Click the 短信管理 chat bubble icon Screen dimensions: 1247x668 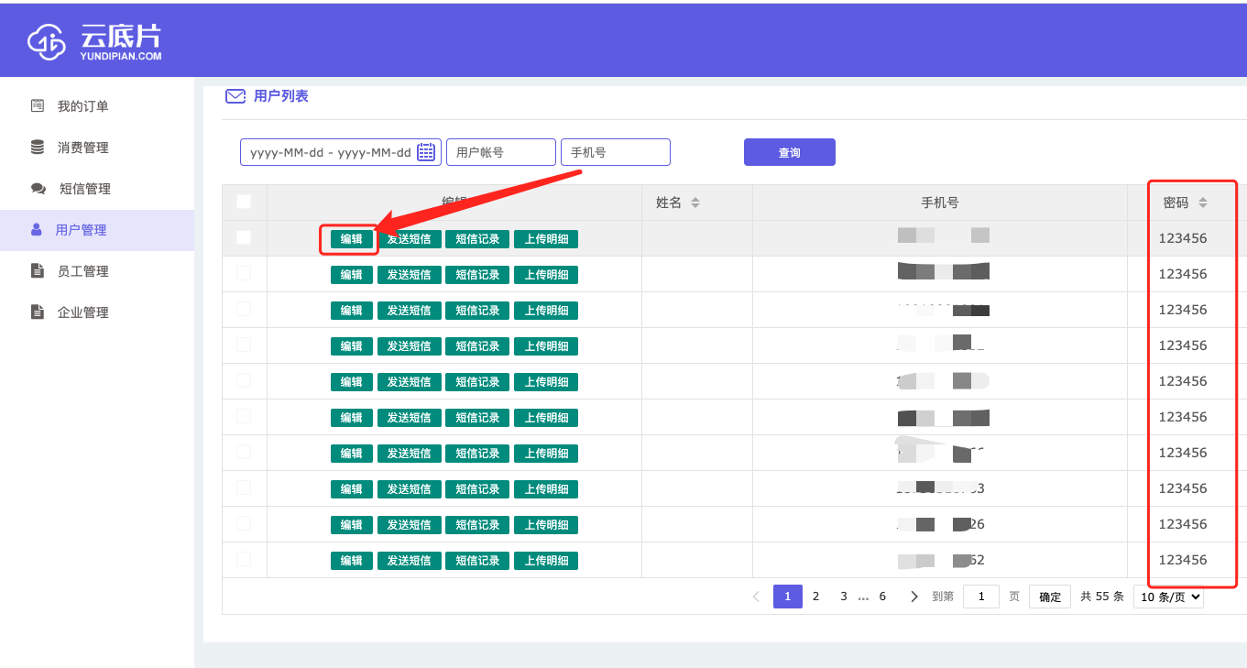coord(38,189)
